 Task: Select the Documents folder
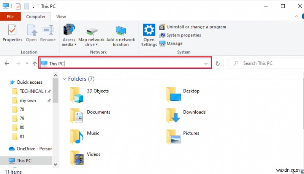(90, 116)
